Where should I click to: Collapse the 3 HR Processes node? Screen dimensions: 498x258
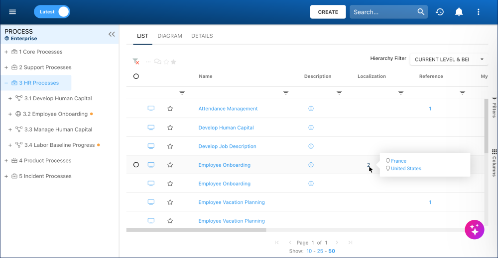tap(6, 83)
